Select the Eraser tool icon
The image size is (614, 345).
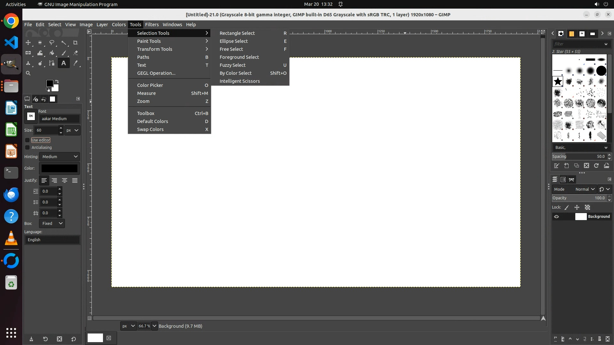[75, 53]
